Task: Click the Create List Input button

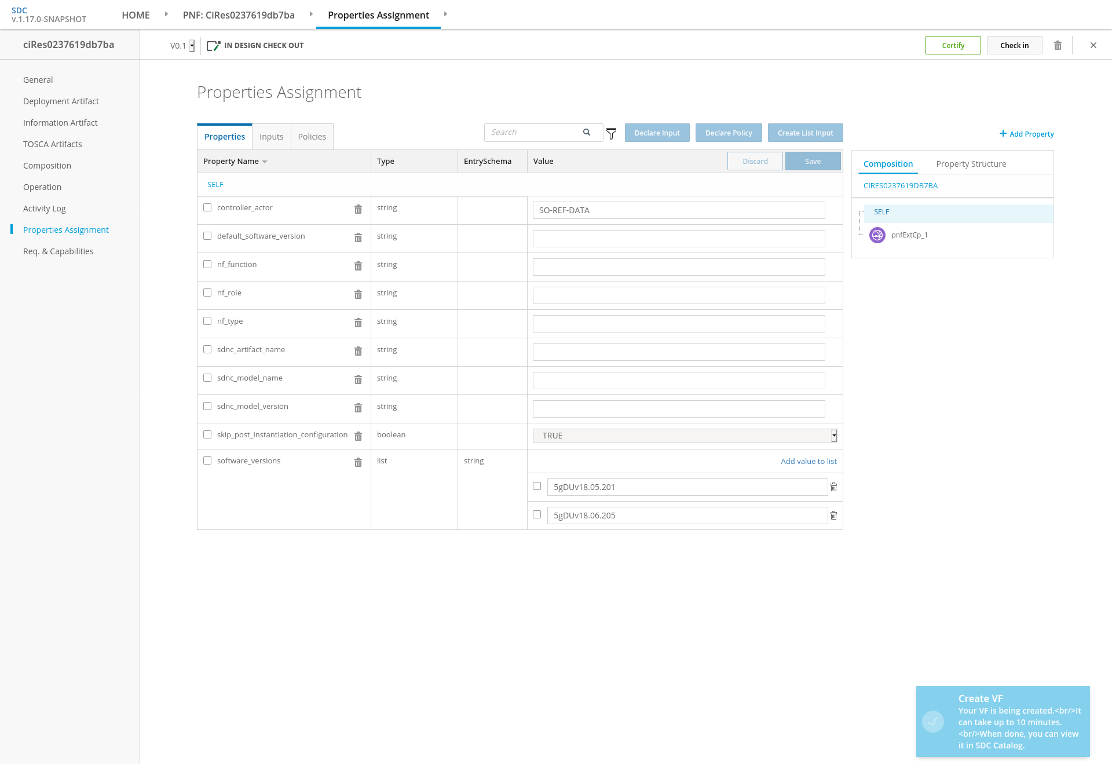Action: 806,133
